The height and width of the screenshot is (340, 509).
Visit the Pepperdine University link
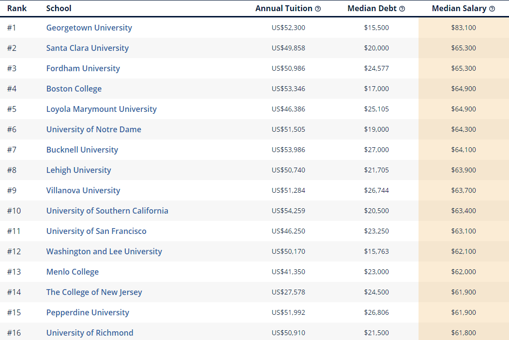point(88,312)
